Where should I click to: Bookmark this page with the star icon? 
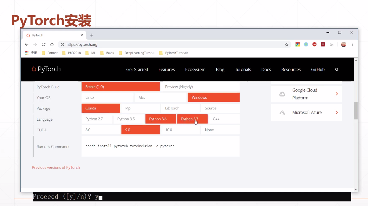tap(287, 44)
